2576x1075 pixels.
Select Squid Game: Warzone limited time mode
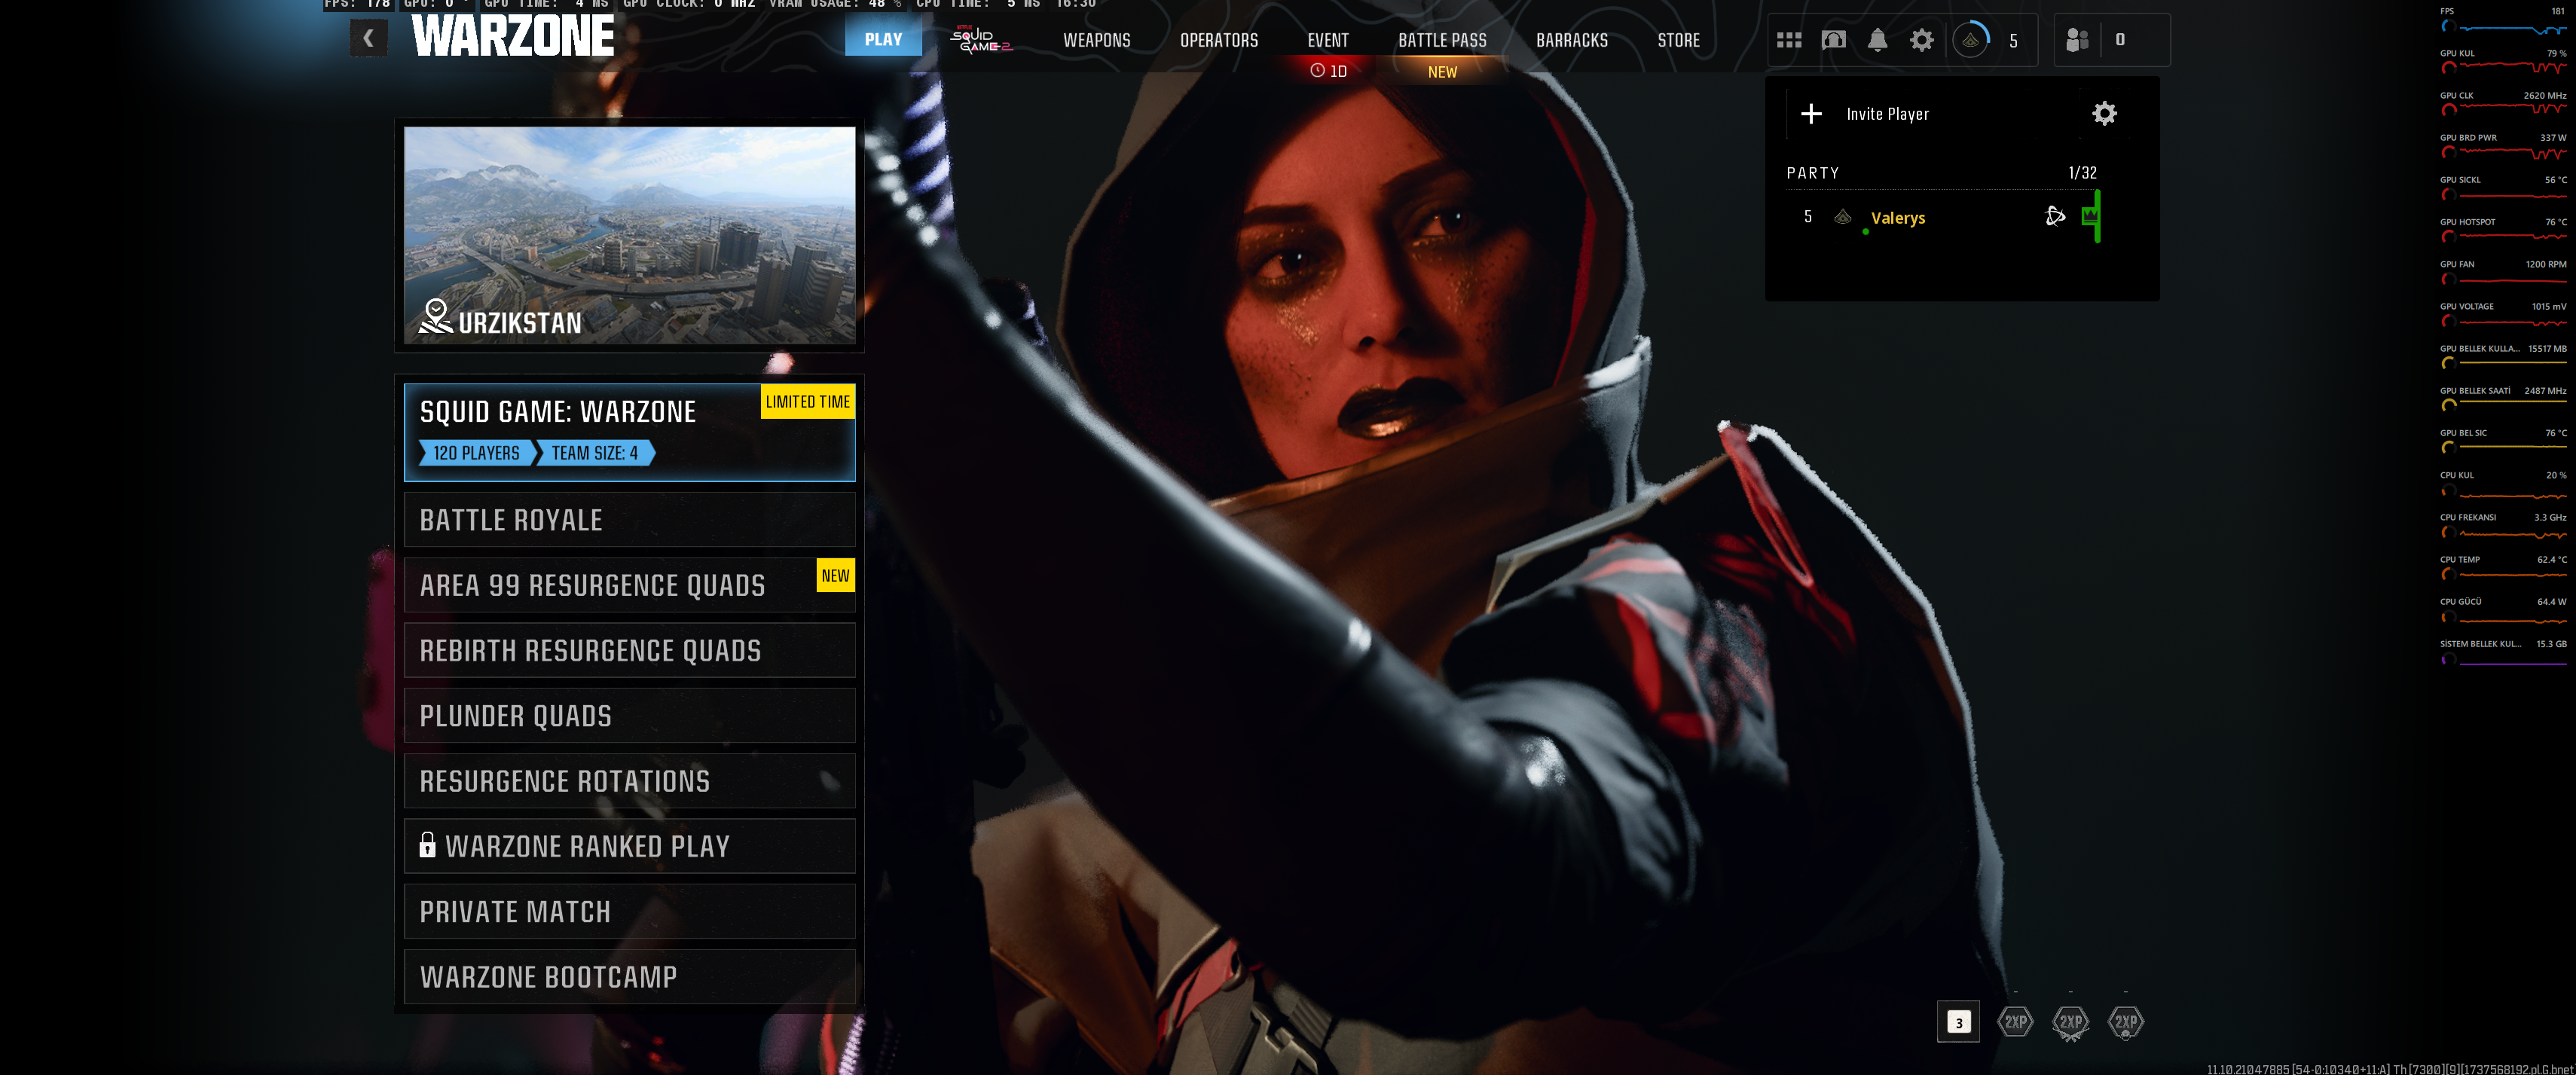click(x=629, y=432)
